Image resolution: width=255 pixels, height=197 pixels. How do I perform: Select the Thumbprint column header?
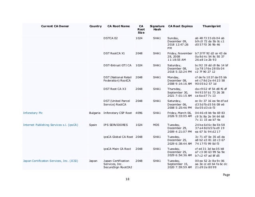[211, 26]
